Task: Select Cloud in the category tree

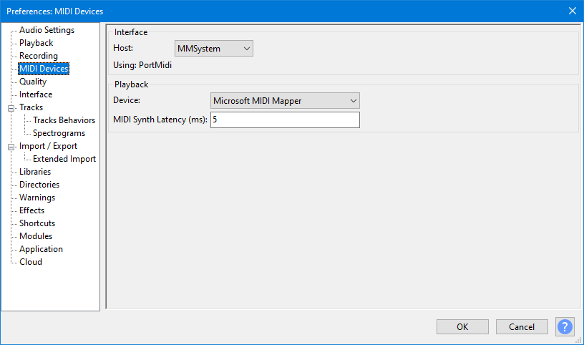Action: click(x=31, y=262)
